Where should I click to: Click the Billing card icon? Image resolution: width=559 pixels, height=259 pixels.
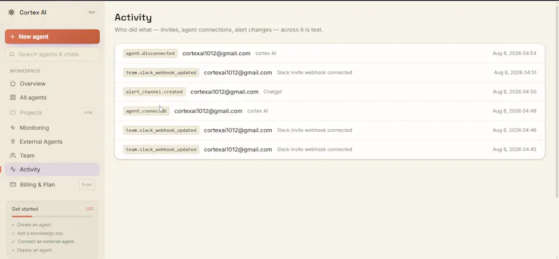pos(13,184)
